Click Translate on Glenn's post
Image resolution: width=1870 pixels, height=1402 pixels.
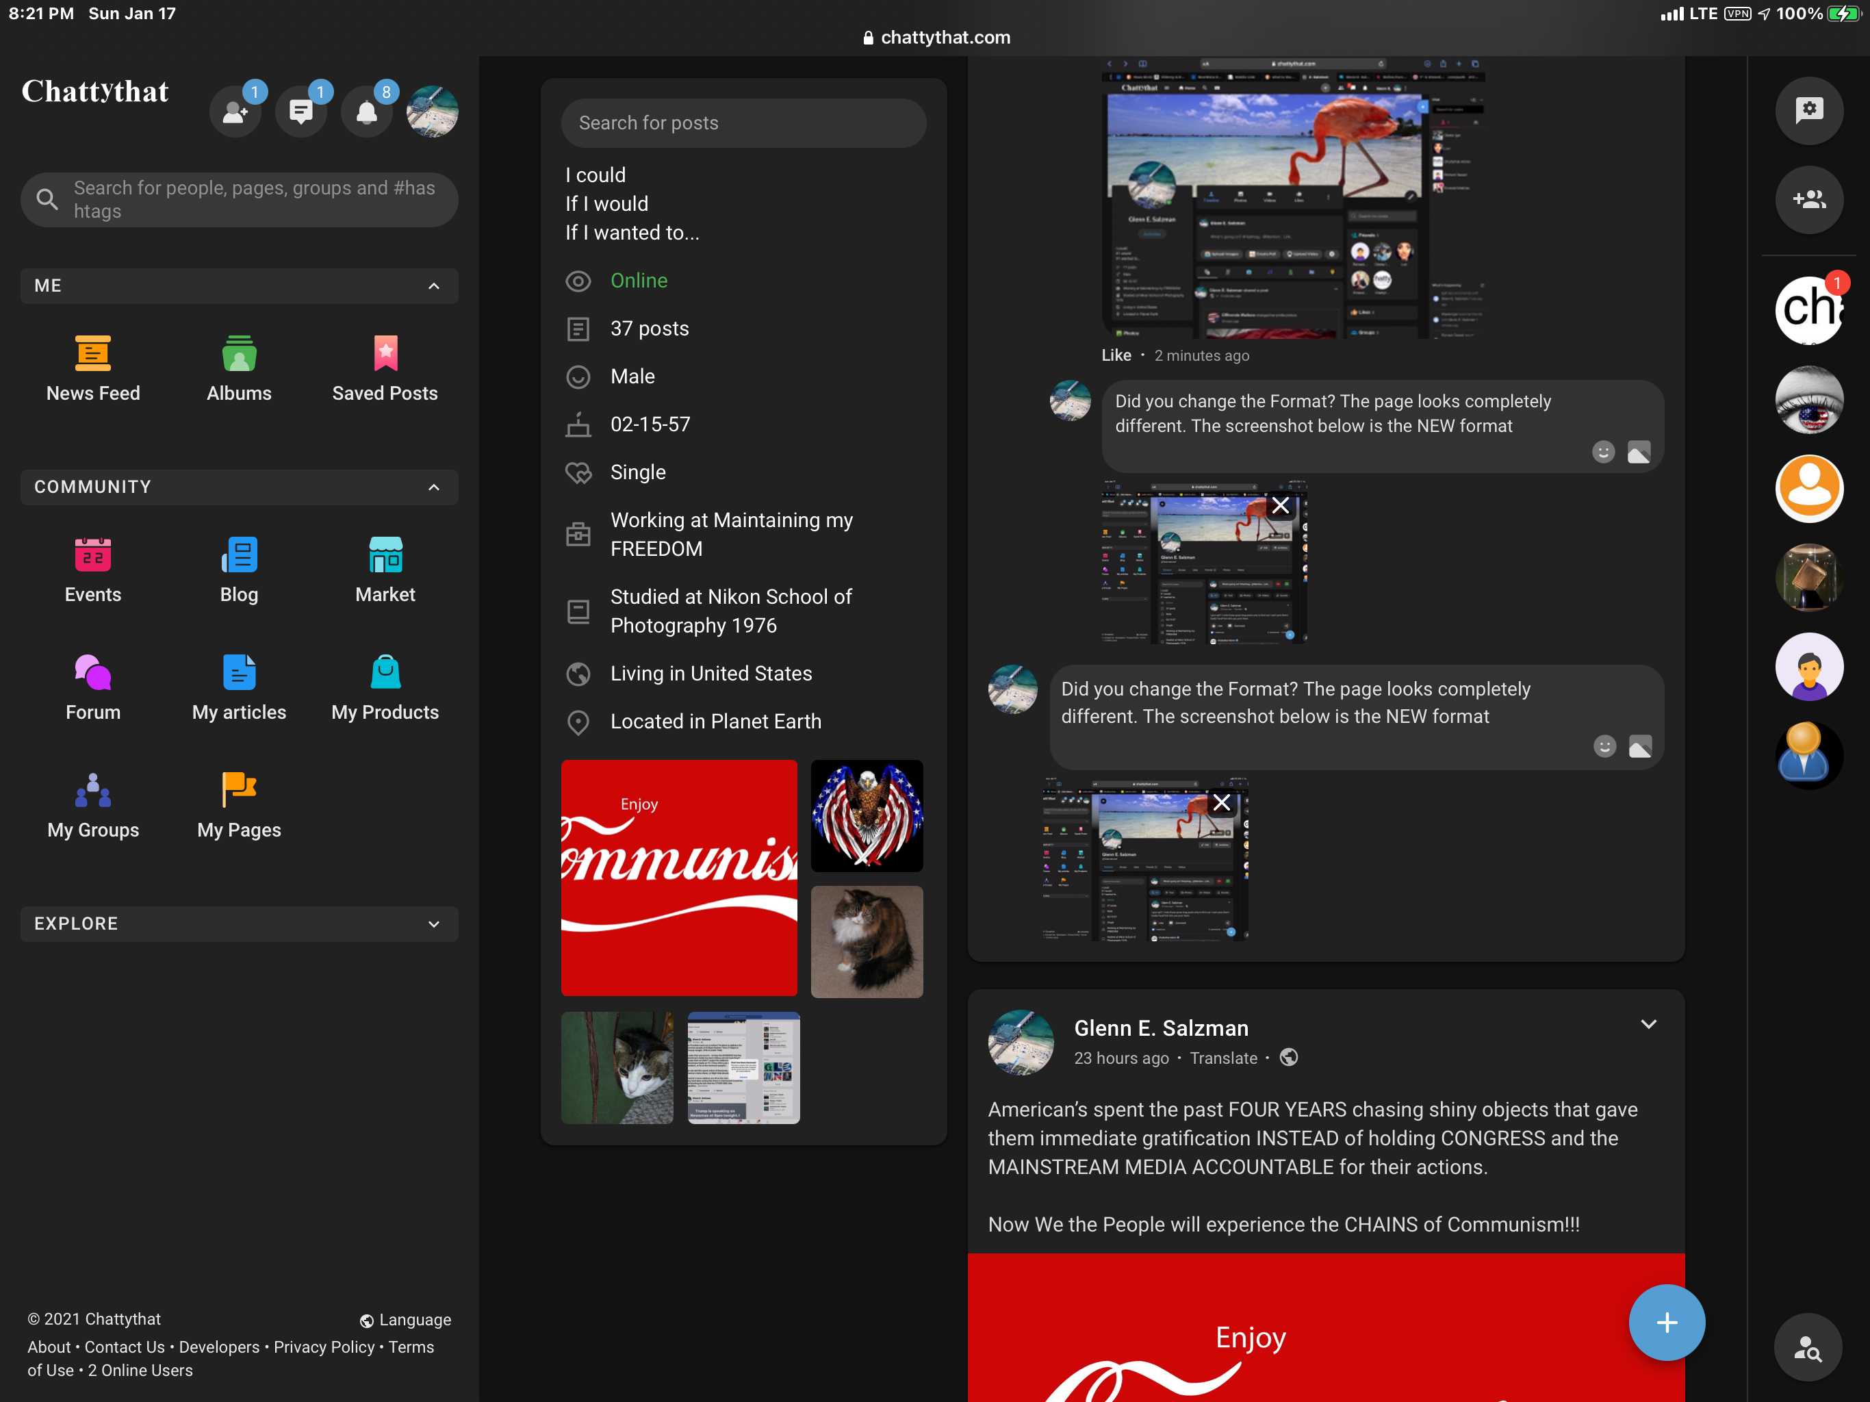[x=1223, y=1058]
